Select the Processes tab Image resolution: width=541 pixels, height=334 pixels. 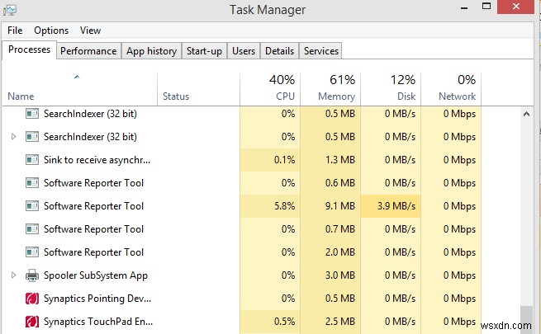coord(30,49)
